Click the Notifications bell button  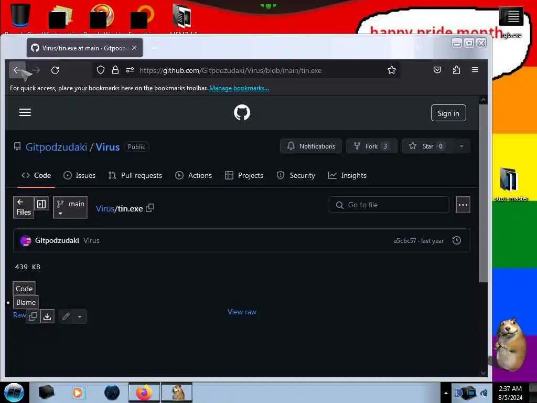pos(310,146)
